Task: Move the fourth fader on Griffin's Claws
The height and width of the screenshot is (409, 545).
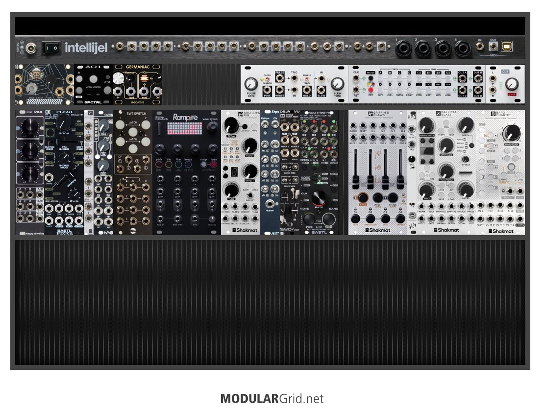Action: 400,182
